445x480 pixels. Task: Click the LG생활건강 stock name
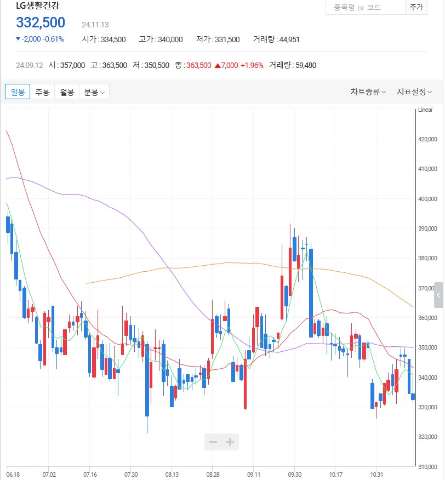(38, 6)
